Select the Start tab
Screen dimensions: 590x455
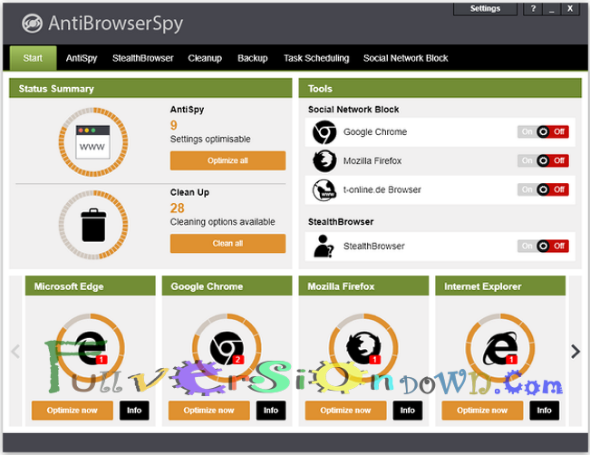(34, 58)
